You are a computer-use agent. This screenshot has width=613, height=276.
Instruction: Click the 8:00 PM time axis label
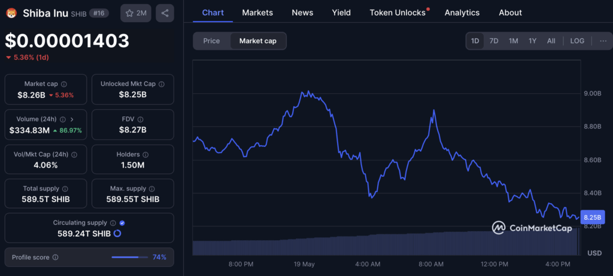click(241, 264)
